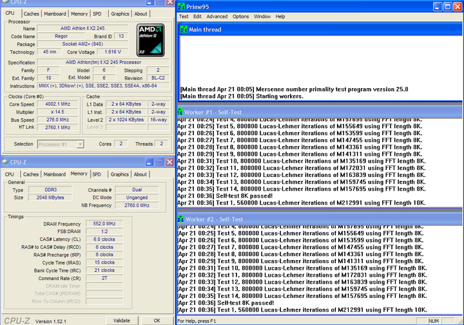Click the Worker #1 Self-Test window icon

pyautogui.click(x=180, y=112)
